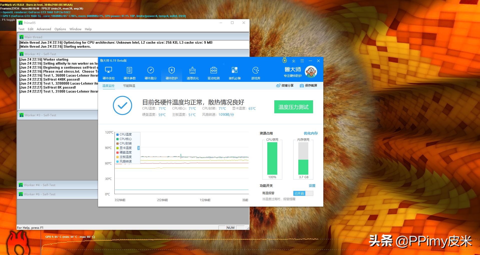The image size is (480, 255).
Task: Click the 优化内存 memory optimization link
Action: pyautogui.click(x=311, y=133)
